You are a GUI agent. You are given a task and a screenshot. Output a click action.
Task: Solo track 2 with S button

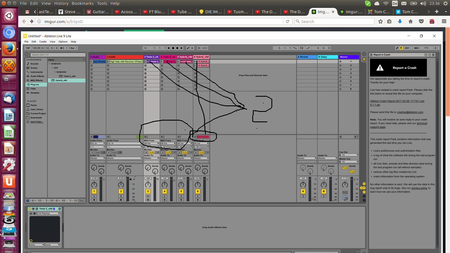click(121, 196)
